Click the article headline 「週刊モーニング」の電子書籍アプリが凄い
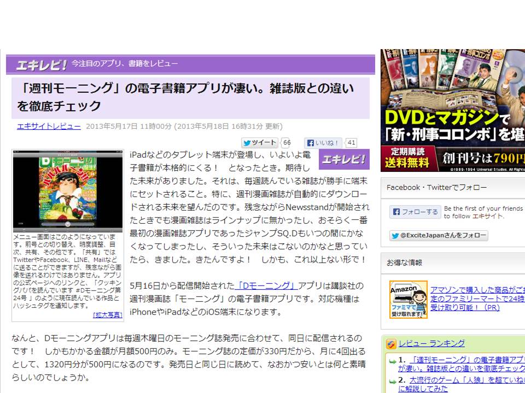The height and width of the screenshot is (393, 525). pyautogui.click(x=185, y=98)
